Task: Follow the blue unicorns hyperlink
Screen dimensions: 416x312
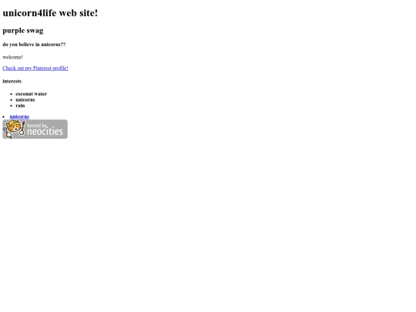Action: (x=19, y=116)
